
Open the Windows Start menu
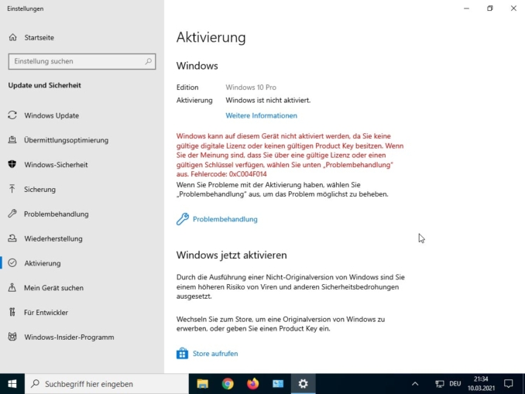point(12,383)
